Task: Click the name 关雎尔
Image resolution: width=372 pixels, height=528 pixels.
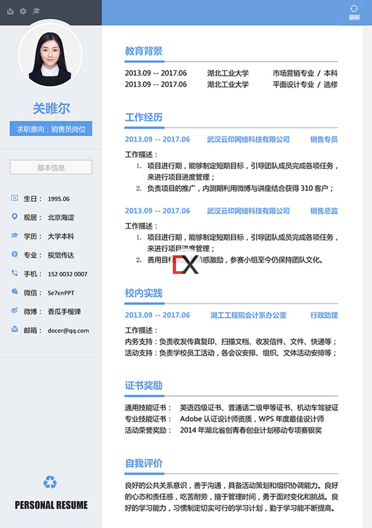Action: (51, 108)
